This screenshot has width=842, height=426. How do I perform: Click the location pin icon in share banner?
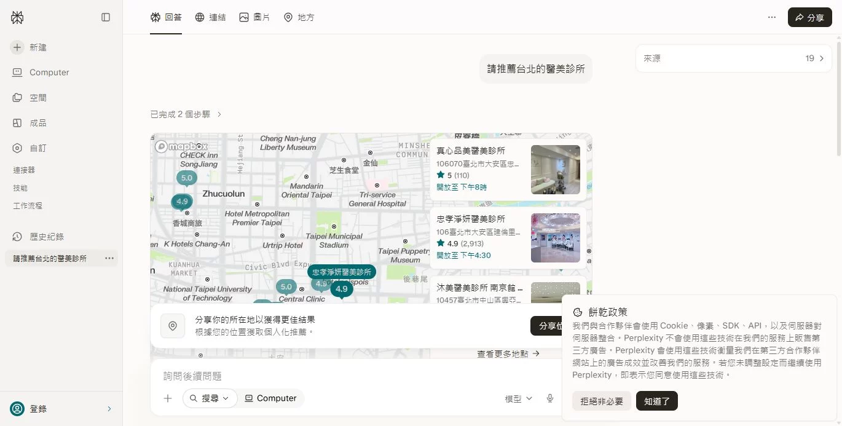point(173,326)
